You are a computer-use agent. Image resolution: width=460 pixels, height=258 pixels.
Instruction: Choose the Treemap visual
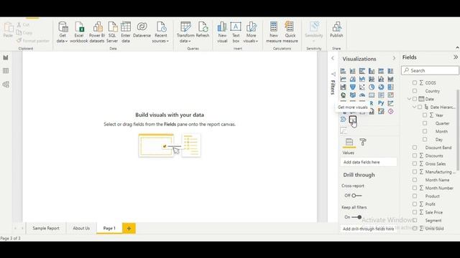point(390,87)
